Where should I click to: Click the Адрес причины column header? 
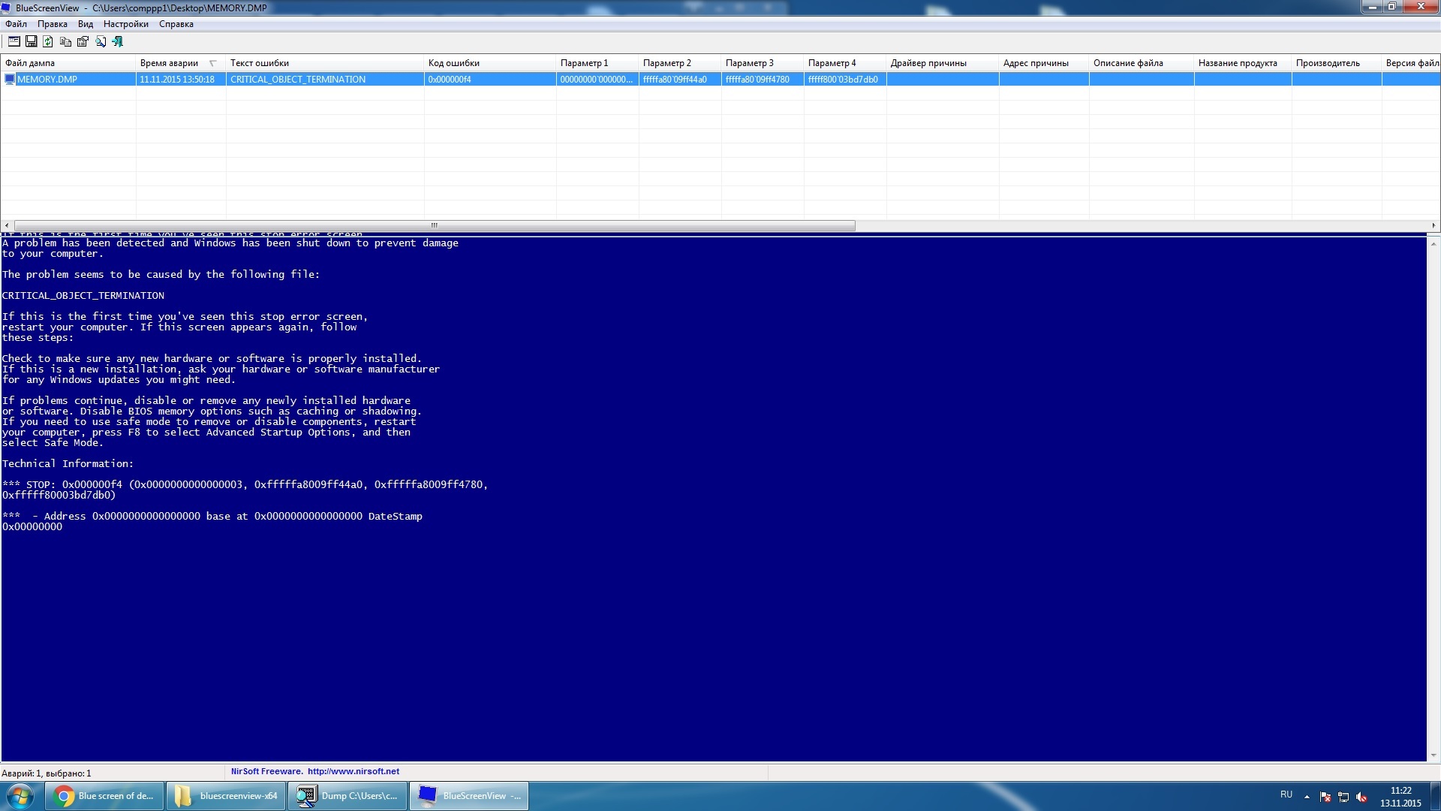1043,63
